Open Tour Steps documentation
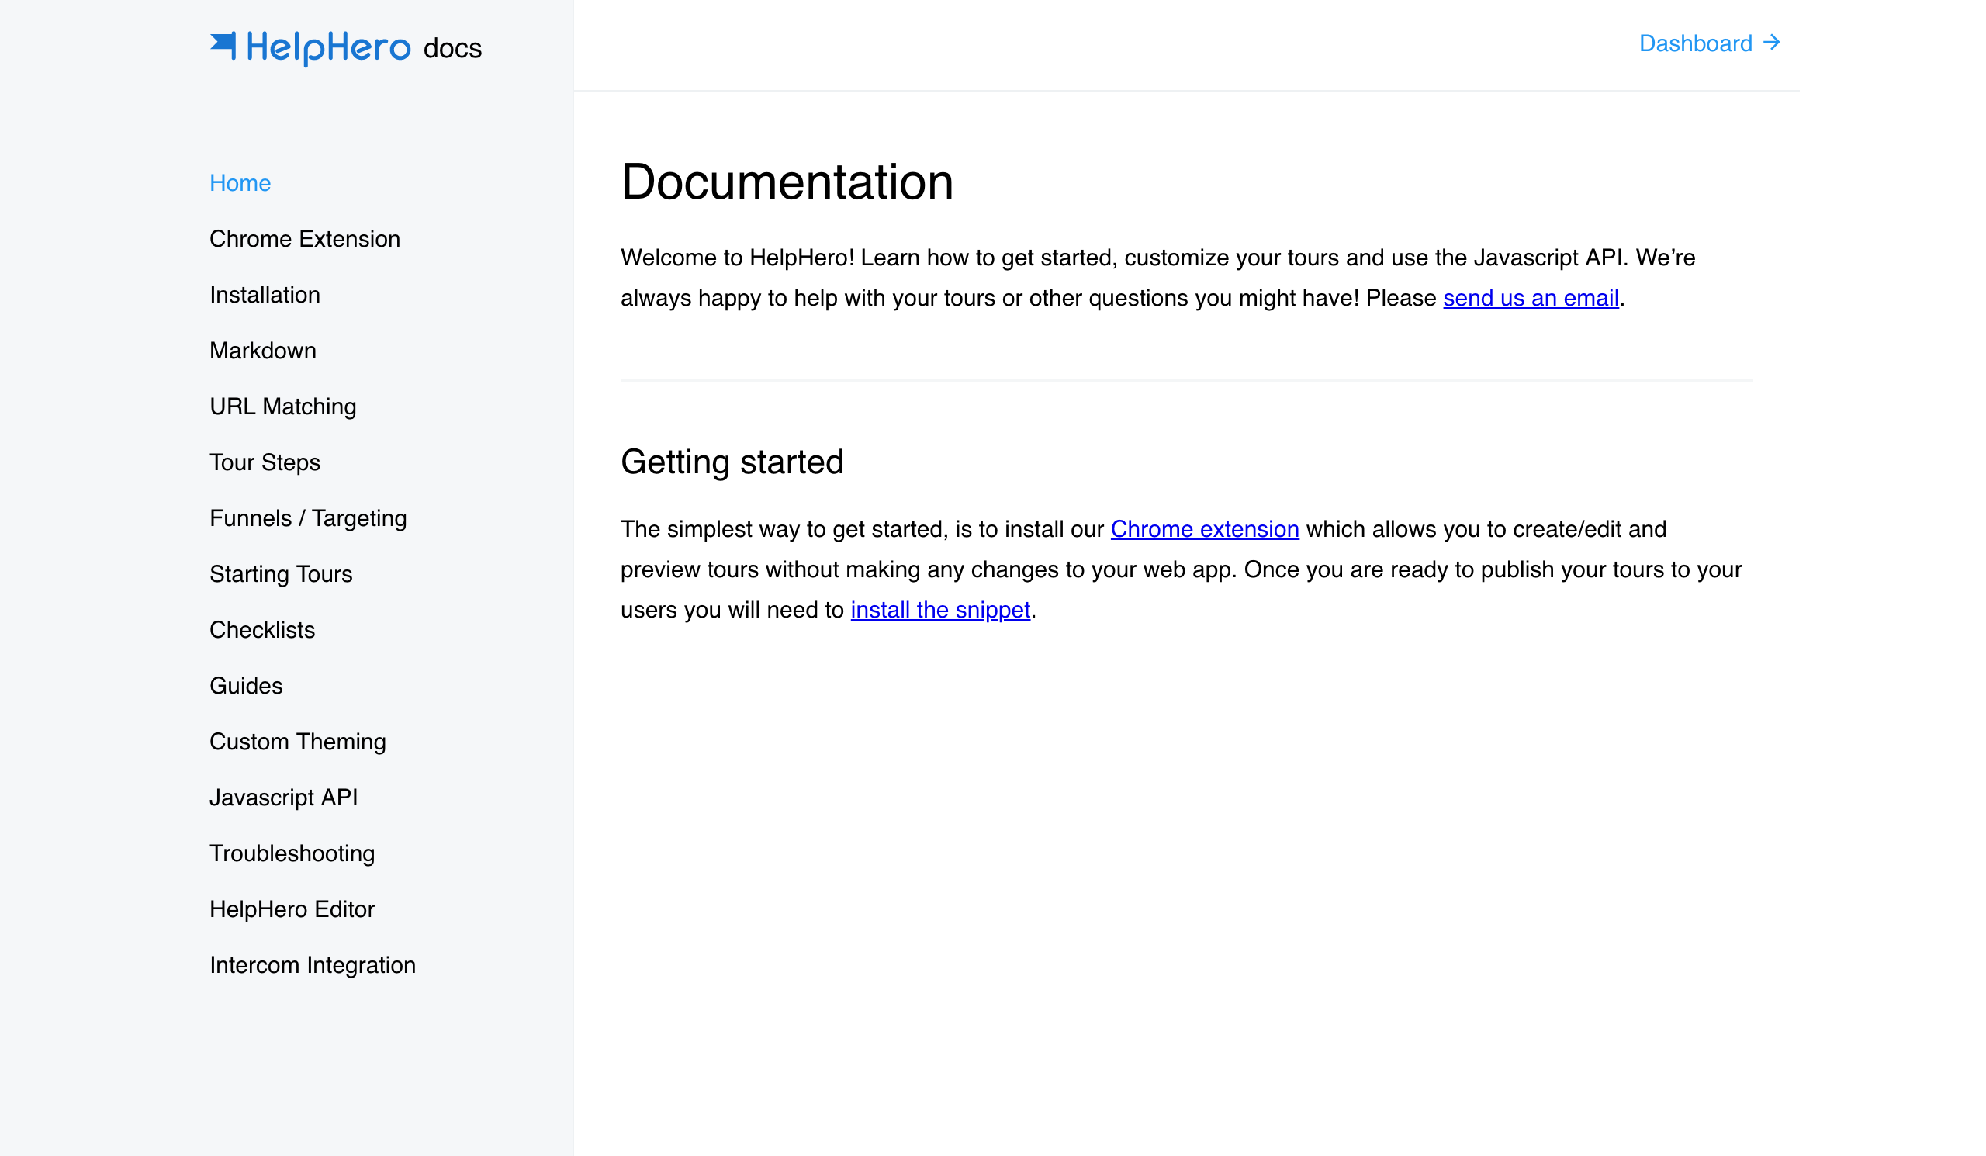This screenshot has width=1986, height=1156. click(x=265, y=462)
